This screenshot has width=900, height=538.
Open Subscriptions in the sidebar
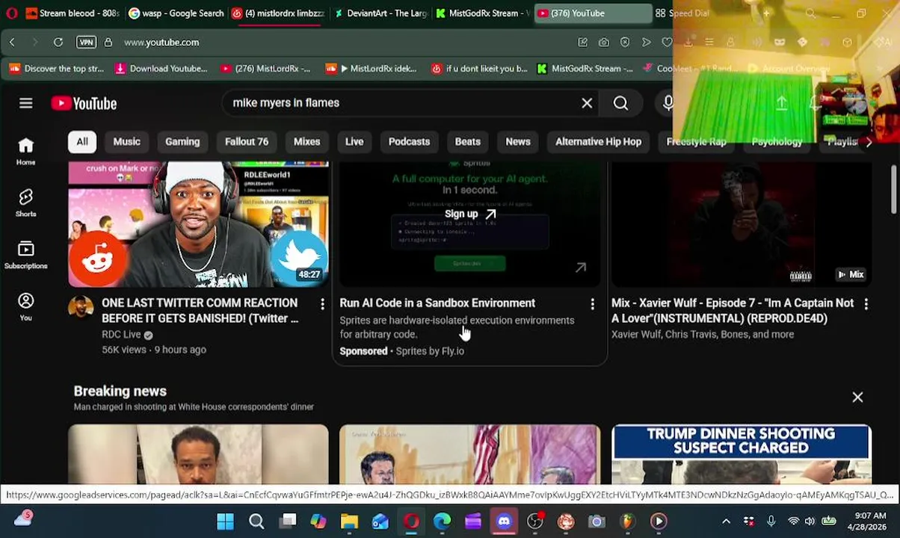tap(26, 255)
